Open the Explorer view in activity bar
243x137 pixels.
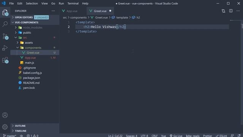coord(5,13)
